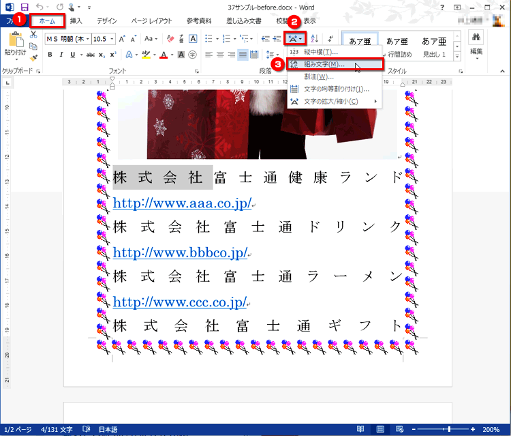Open the Design (デザイン) tab
Image resolution: width=511 pixels, height=436 pixels.
[106, 21]
